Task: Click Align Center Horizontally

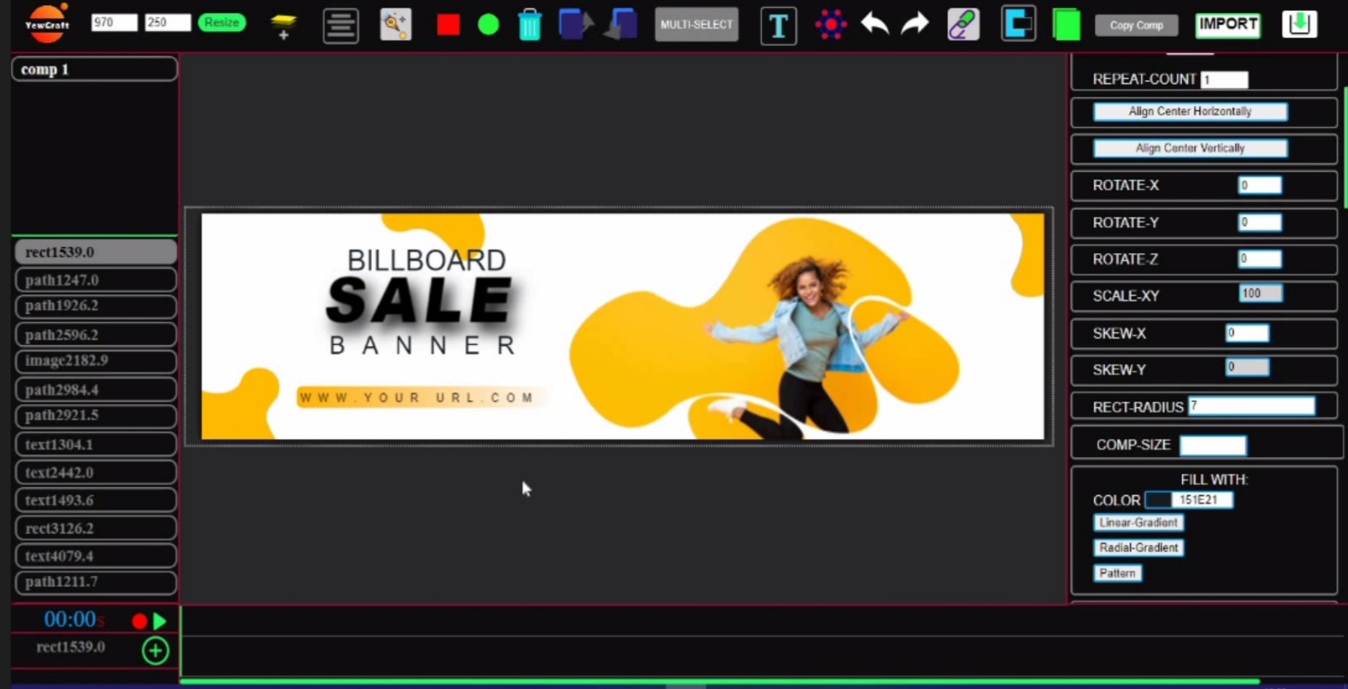Action: [1190, 111]
